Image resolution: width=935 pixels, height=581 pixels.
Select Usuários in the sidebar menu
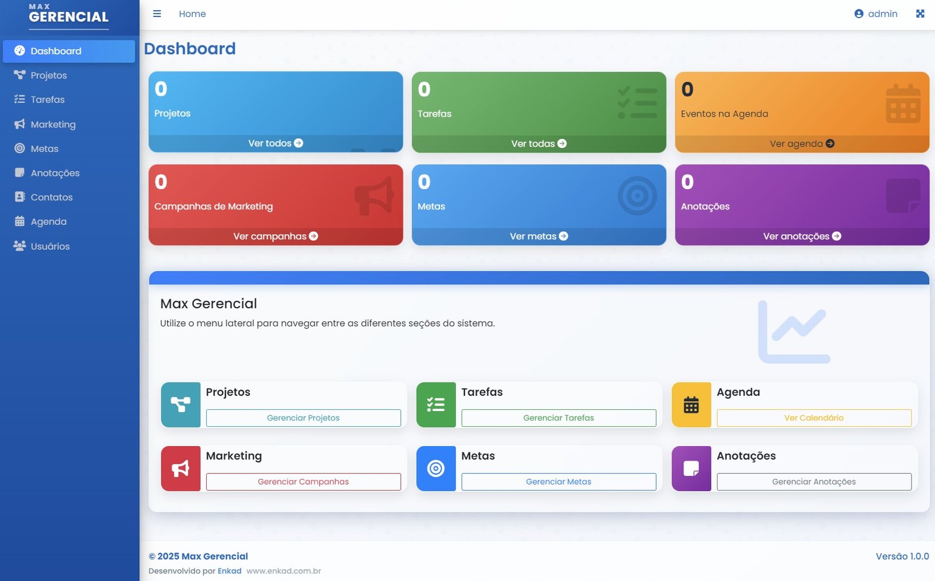pos(50,246)
